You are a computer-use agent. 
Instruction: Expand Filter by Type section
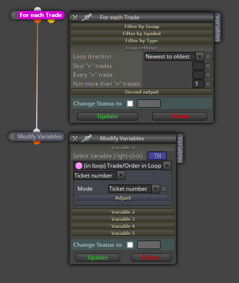pyautogui.click(x=142, y=41)
